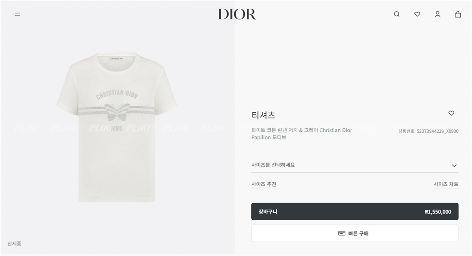Image resolution: width=472 pixels, height=256 pixels.
Task: Click the T-shirt product image
Action: point(117,127)
